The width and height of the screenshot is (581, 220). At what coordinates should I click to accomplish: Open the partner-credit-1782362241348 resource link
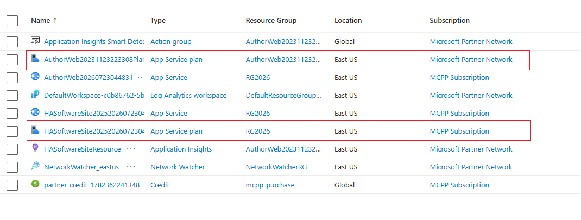tap(92, 185)
